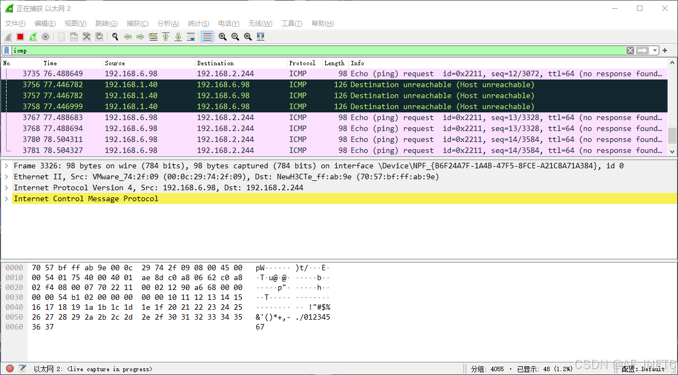This screenshot has height=375, width=678.
Task: Open the 跳转(G) menu
Action: tap(106, 24)
